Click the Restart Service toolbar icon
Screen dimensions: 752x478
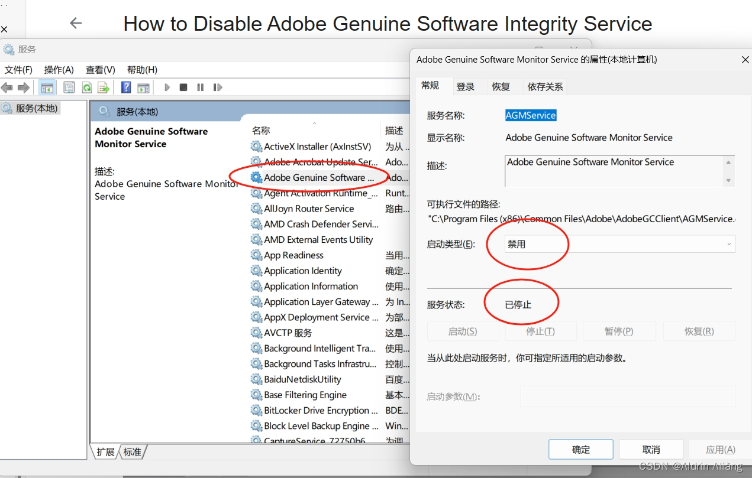(x=218, y=87)
